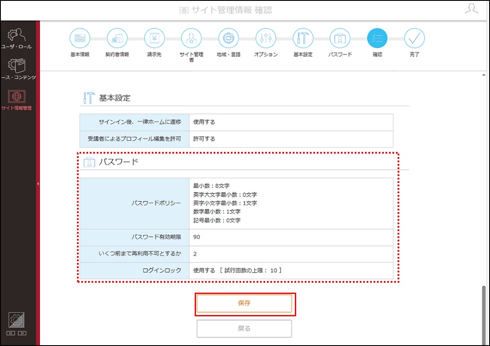The width and height of the screenshot is (490, 346).
Task: Click the scroll-up arrow of the page
Action: [484, 75]
